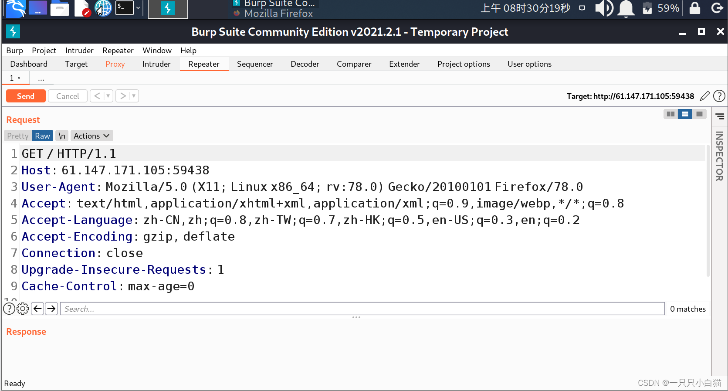The width and height of the screenshot is (728, 391).
Task: Expand the Inspector panel icon
Action: pos(720,116)
